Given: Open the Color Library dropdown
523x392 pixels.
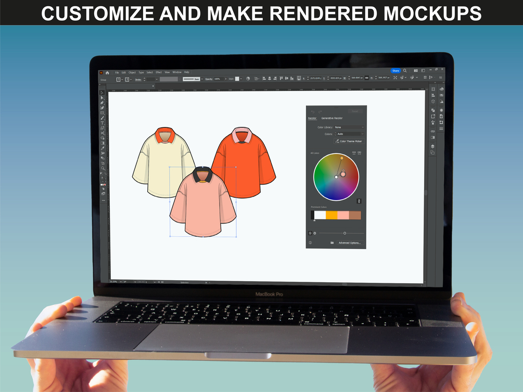Looking at the screenshot, I should pos(349,127).
